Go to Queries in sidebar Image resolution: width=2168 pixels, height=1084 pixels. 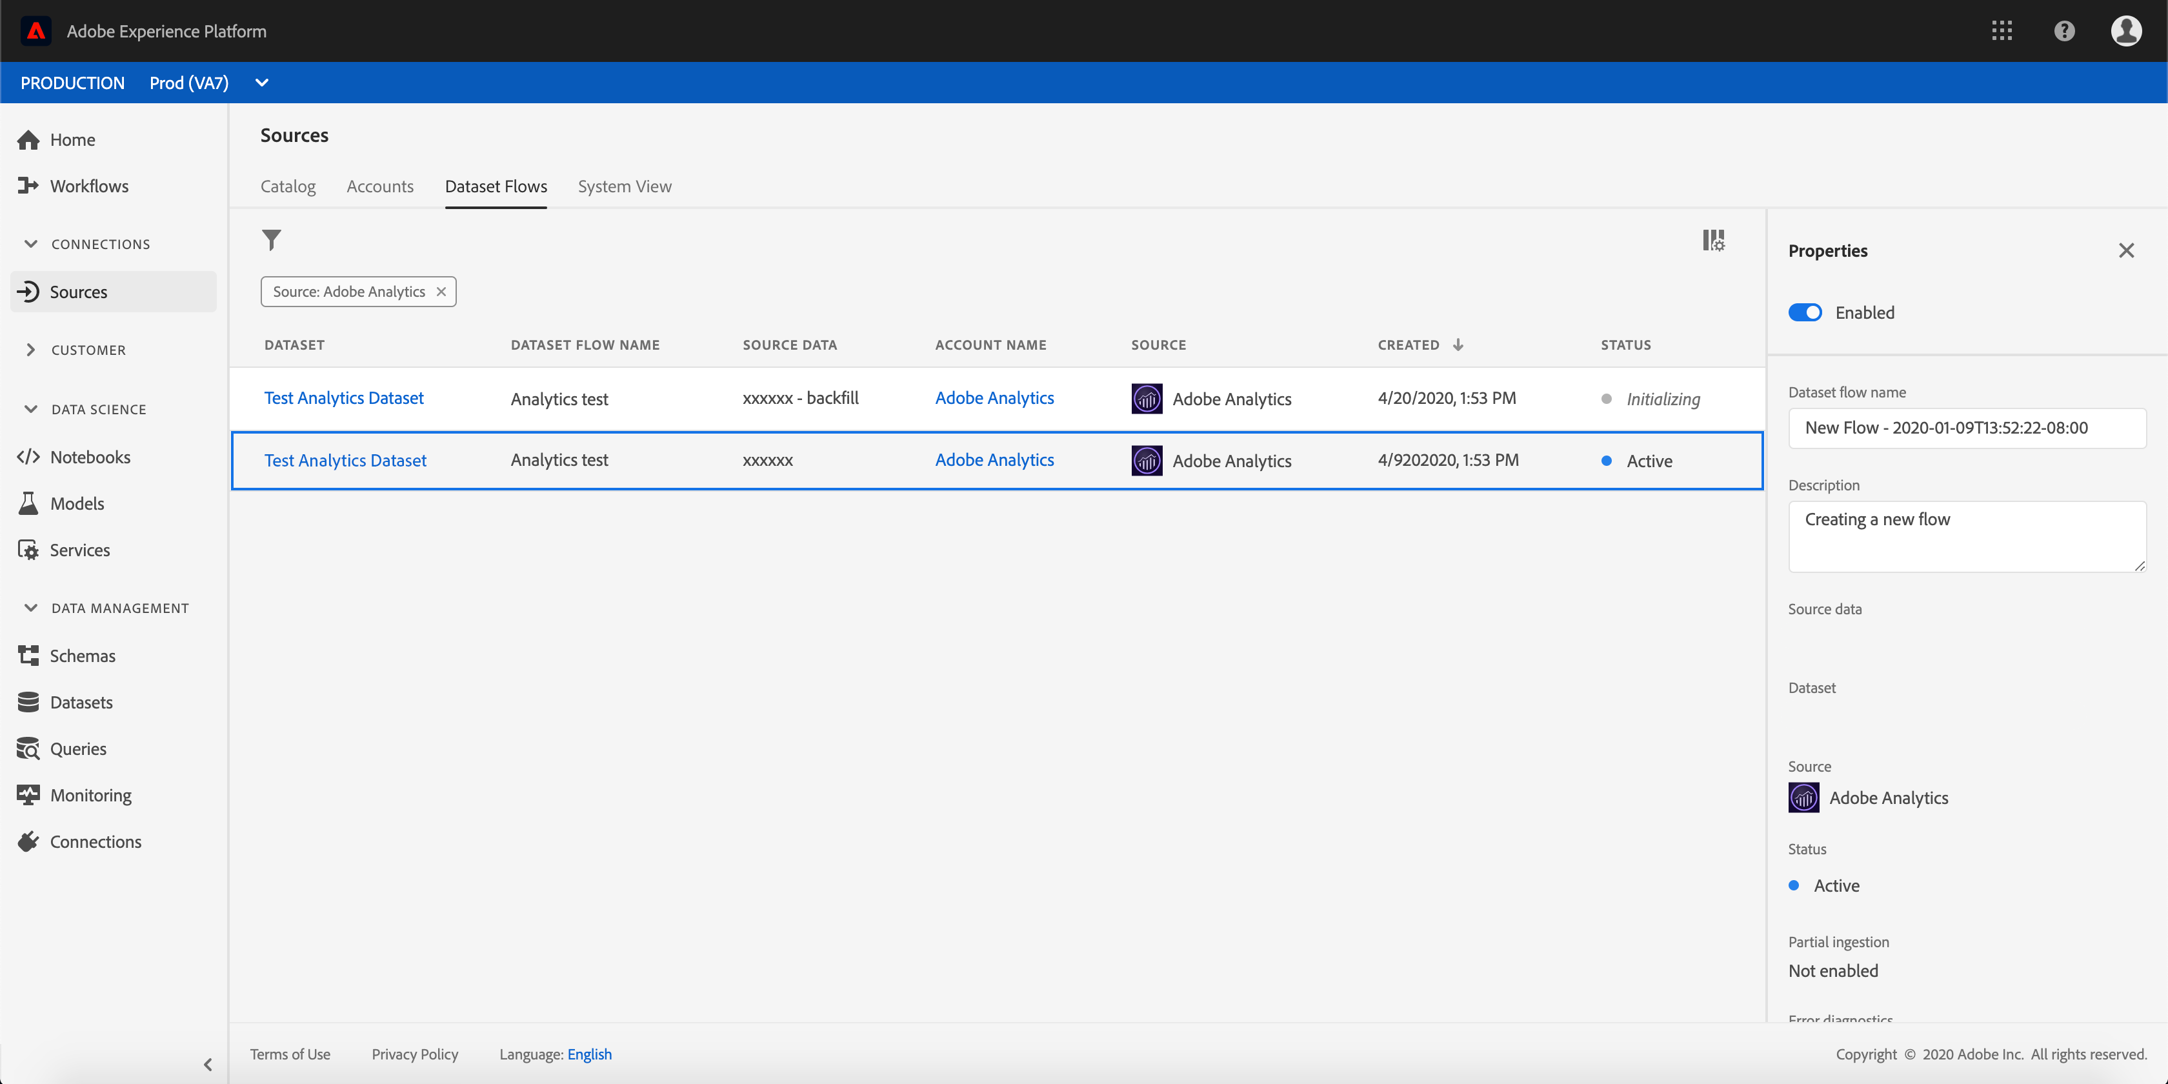[x=77, y=748]
